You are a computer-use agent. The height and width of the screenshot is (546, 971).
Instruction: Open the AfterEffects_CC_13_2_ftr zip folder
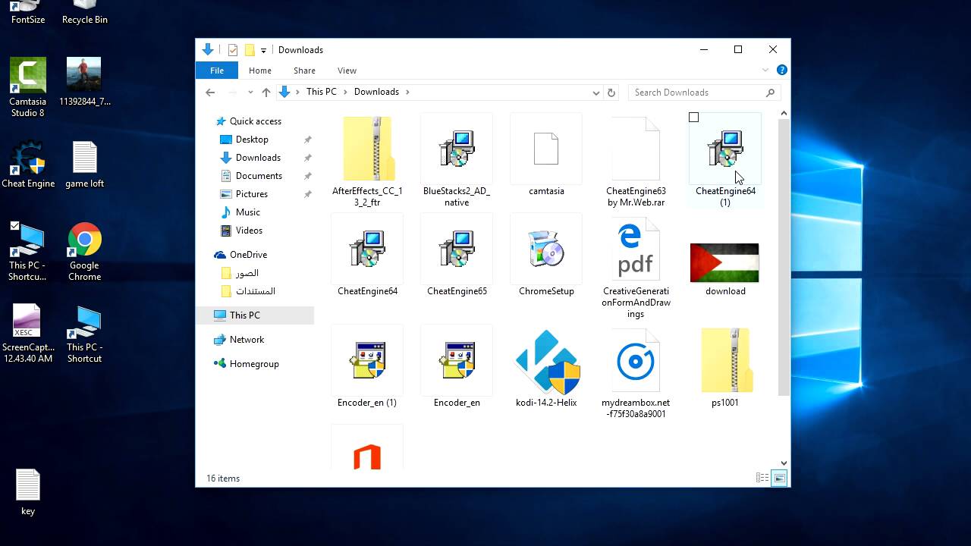click(x=367, y=149)
